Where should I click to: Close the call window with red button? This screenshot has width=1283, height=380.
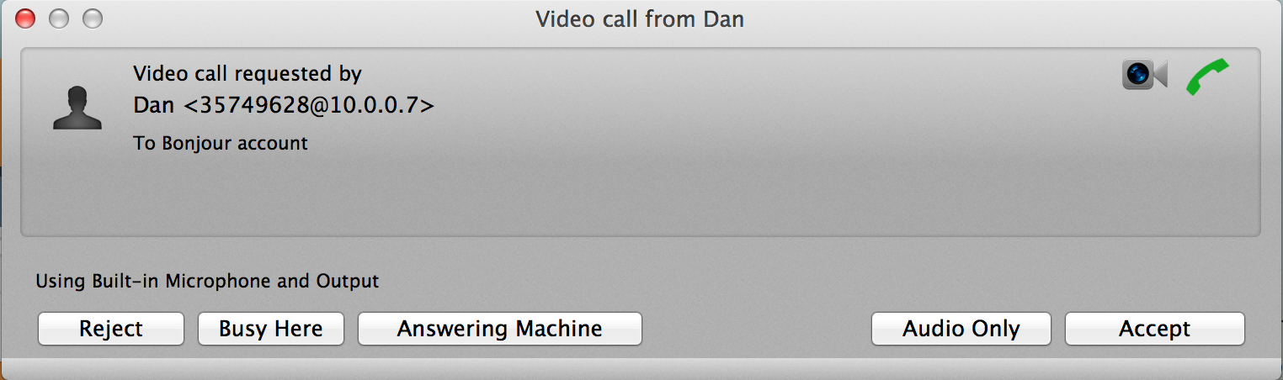click(x=25, y=18)
